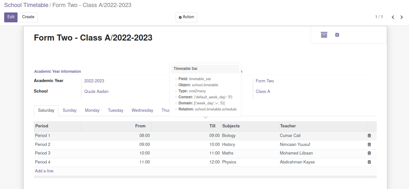The image size is (409, 189).
Task: Click the Create button
Action: (28, 17)
